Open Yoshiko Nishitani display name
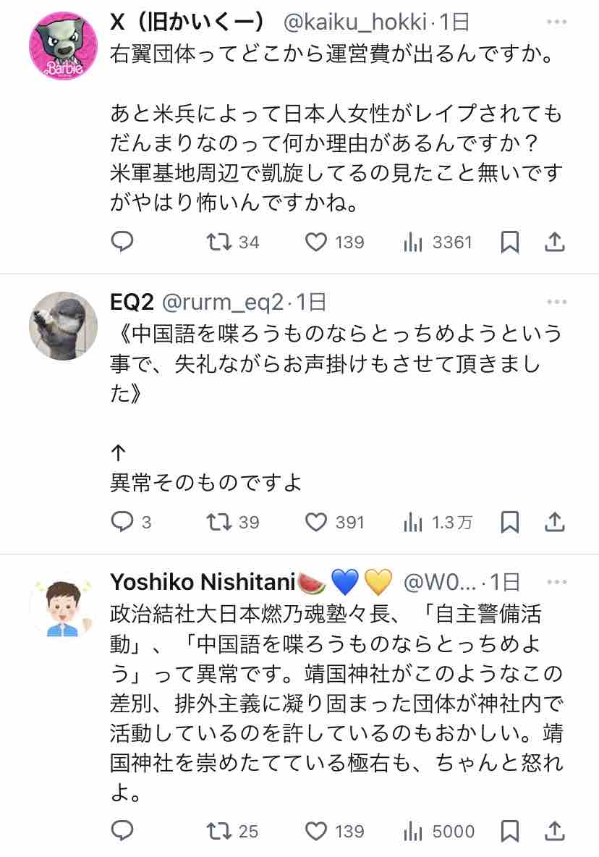 [x=203, y=581]
